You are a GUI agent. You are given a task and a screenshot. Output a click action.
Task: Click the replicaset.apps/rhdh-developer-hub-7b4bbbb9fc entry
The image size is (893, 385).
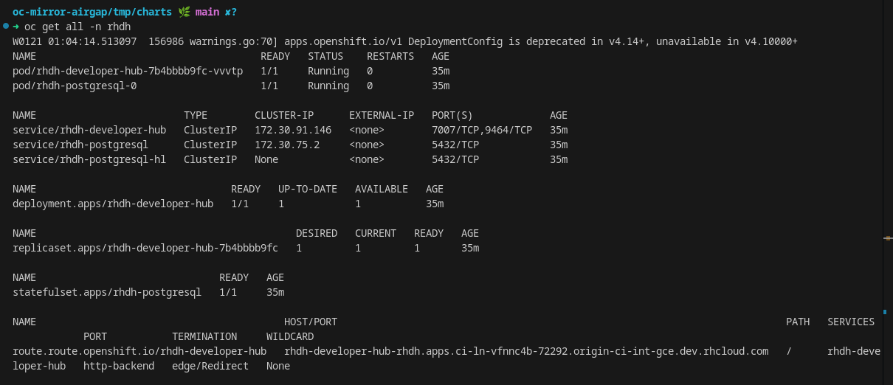point(145,248)
